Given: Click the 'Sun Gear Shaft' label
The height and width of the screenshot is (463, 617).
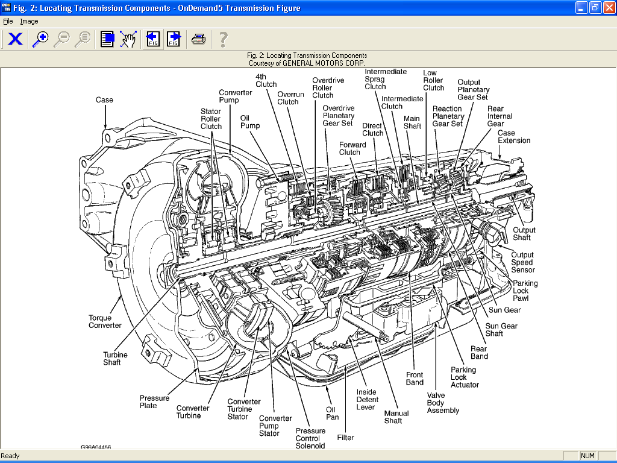Looking at the screenshot, I should click(x=501, y=330).
